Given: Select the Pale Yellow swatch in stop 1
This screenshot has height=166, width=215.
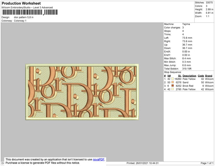Looking at the screenshot, I should click(173, 78).
